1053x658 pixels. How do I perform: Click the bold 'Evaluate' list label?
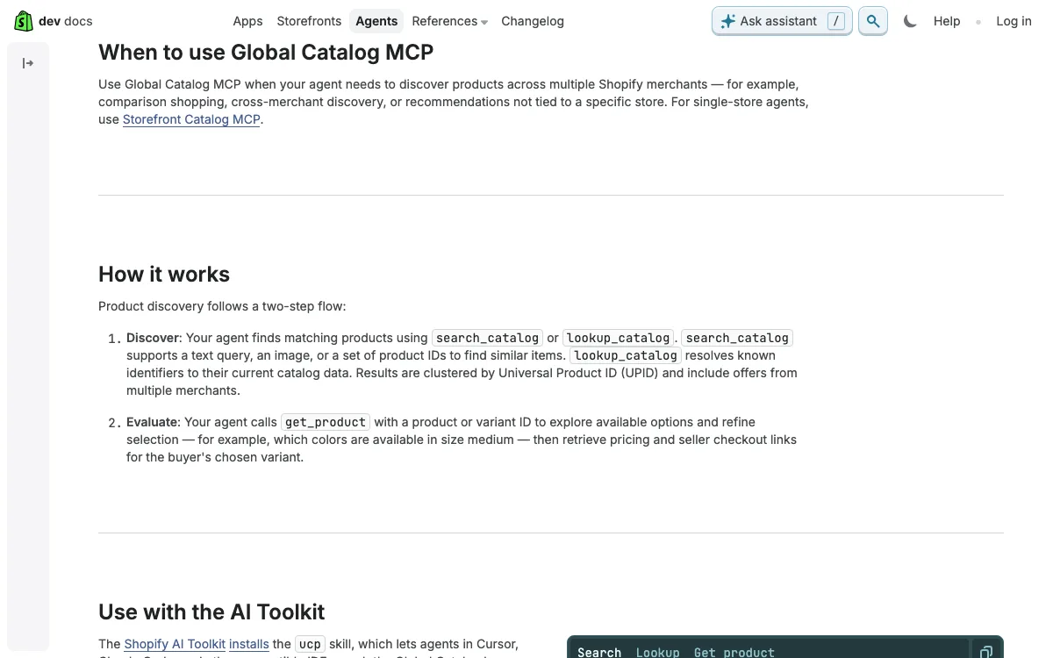pyautogui.click(x=154, y=422)
